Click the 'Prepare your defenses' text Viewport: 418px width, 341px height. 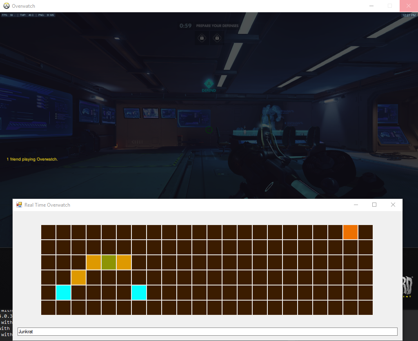pos(217,26)
